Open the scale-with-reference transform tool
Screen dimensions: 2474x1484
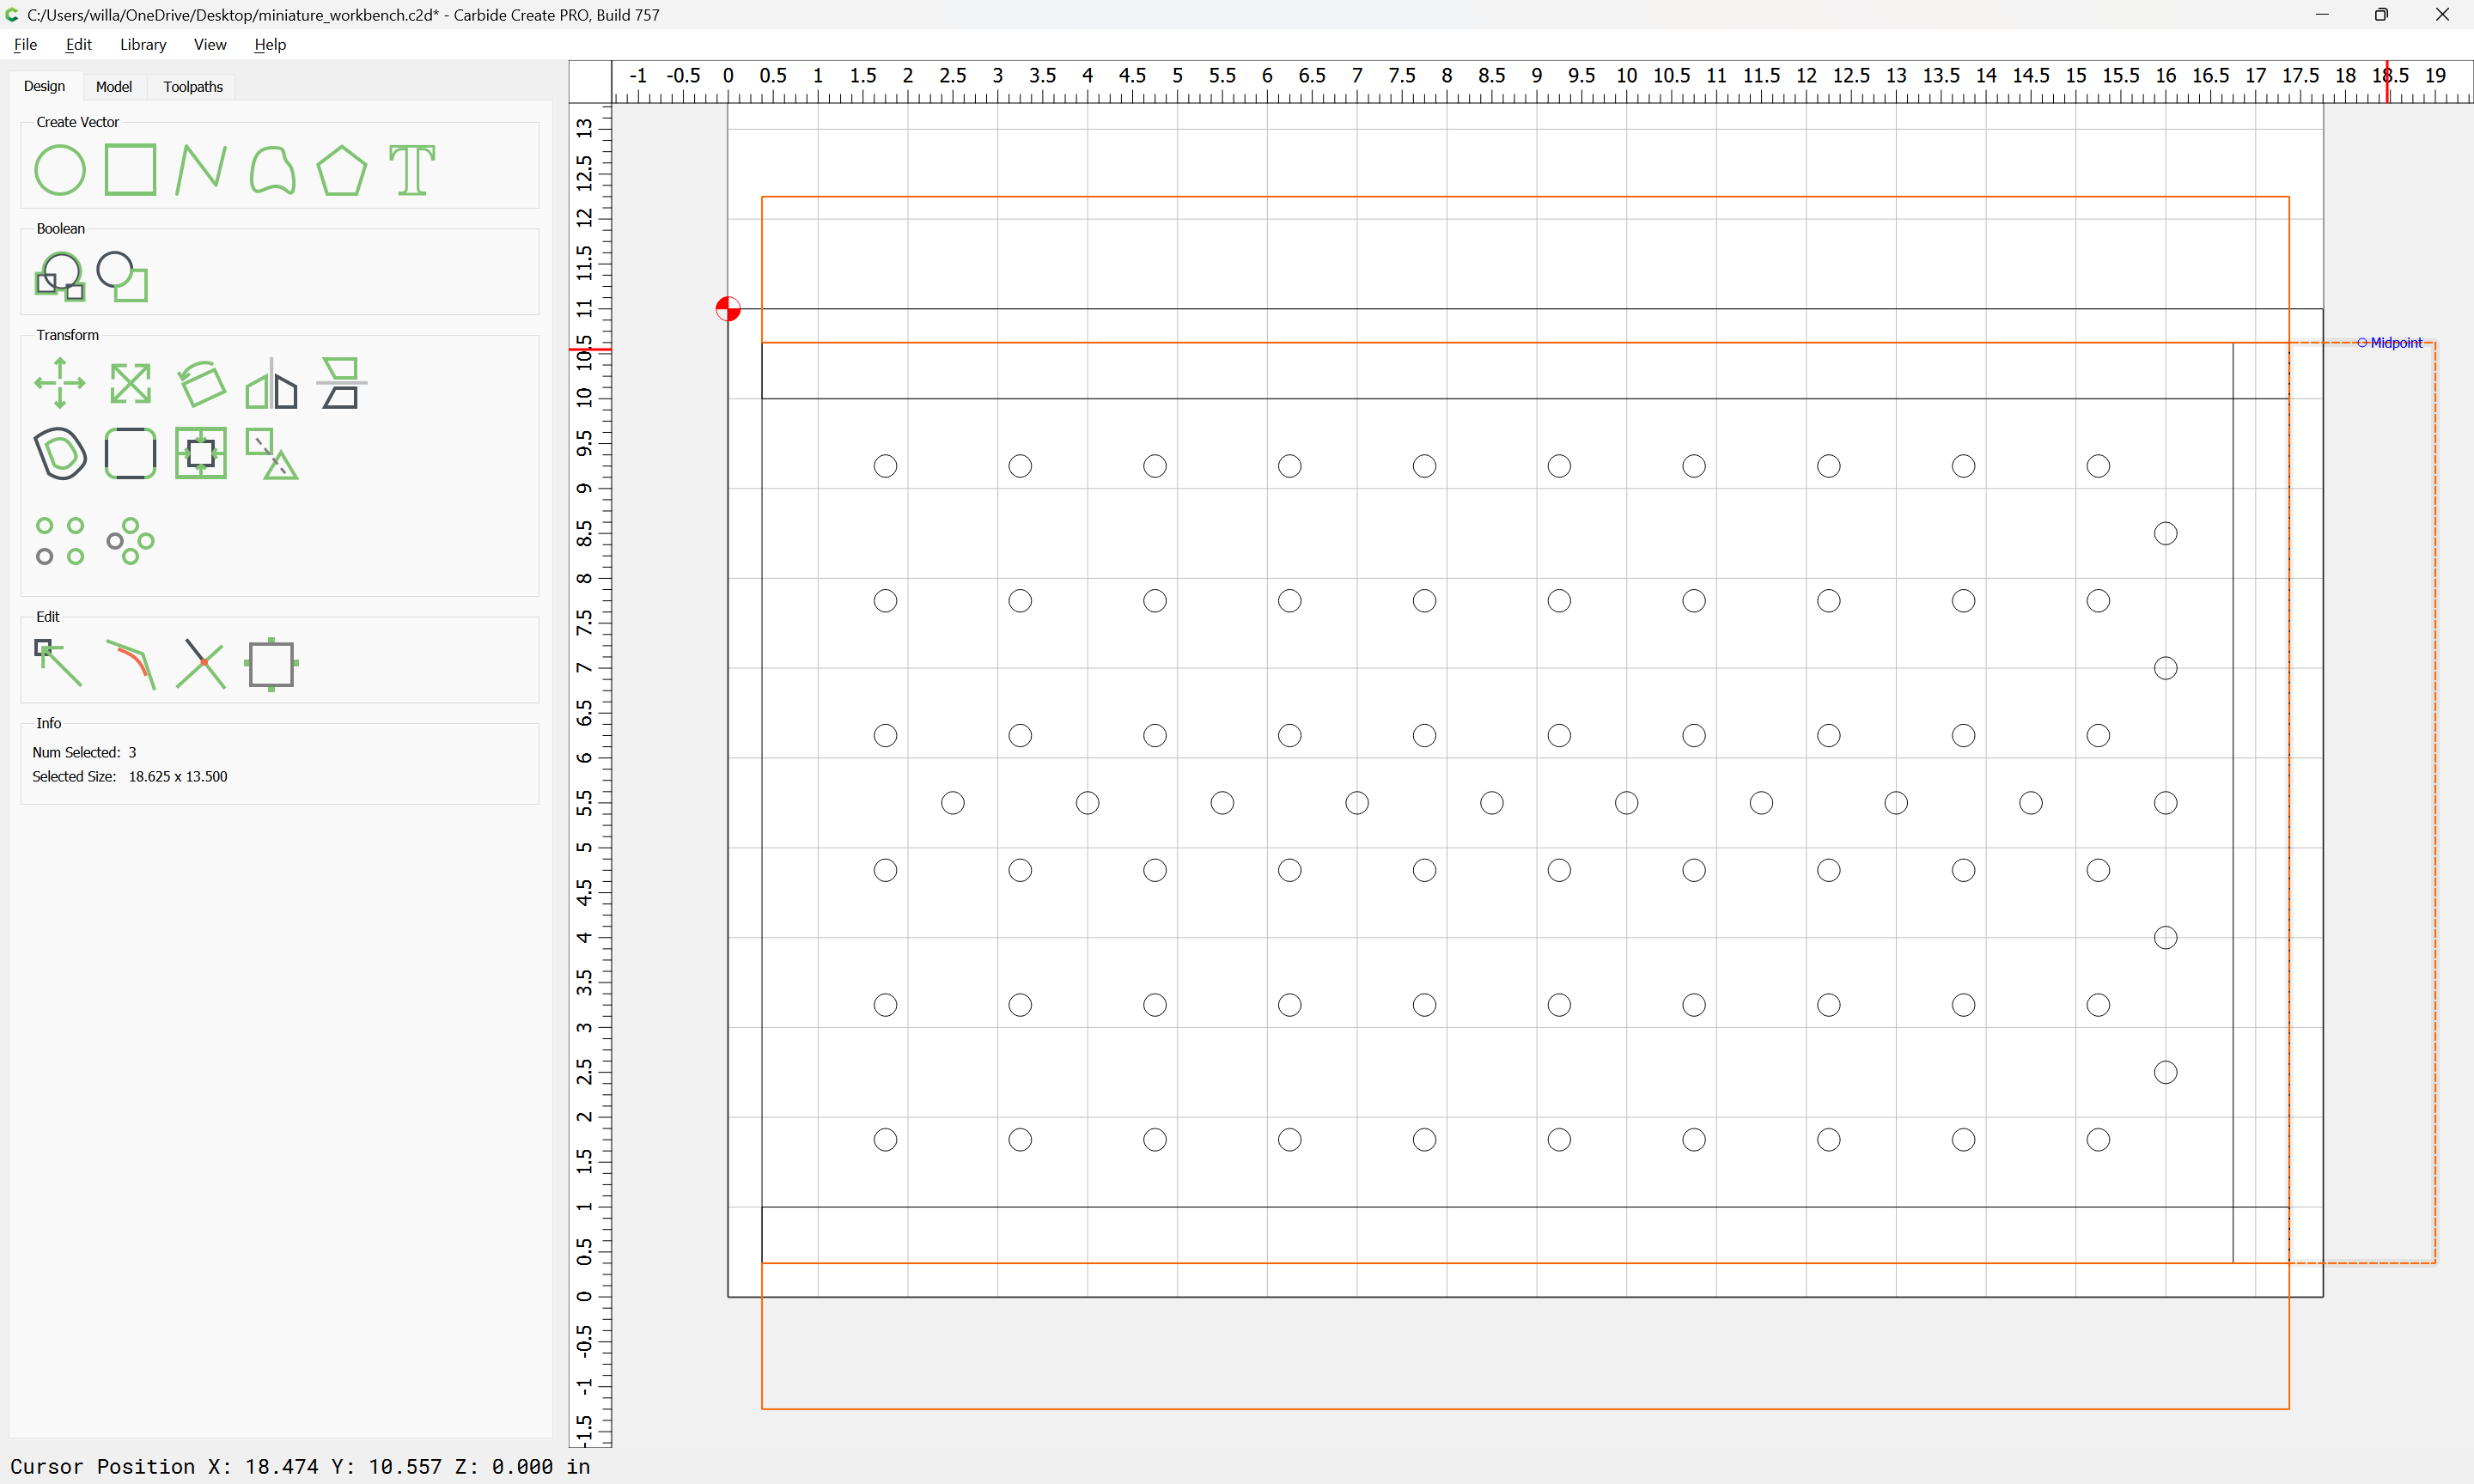click(272, 453)
